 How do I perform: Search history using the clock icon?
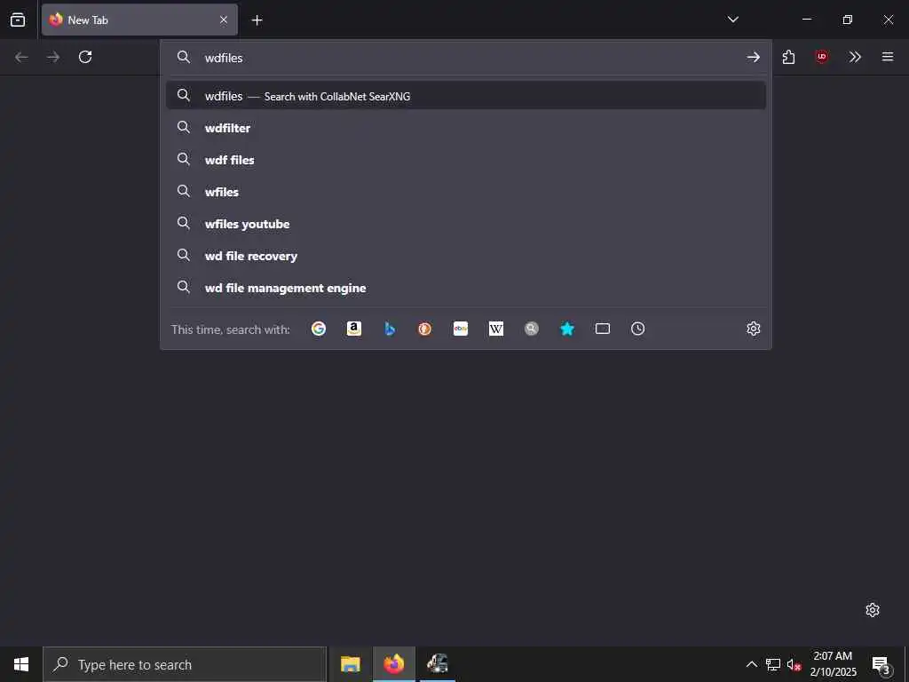(x=637, y=329)
